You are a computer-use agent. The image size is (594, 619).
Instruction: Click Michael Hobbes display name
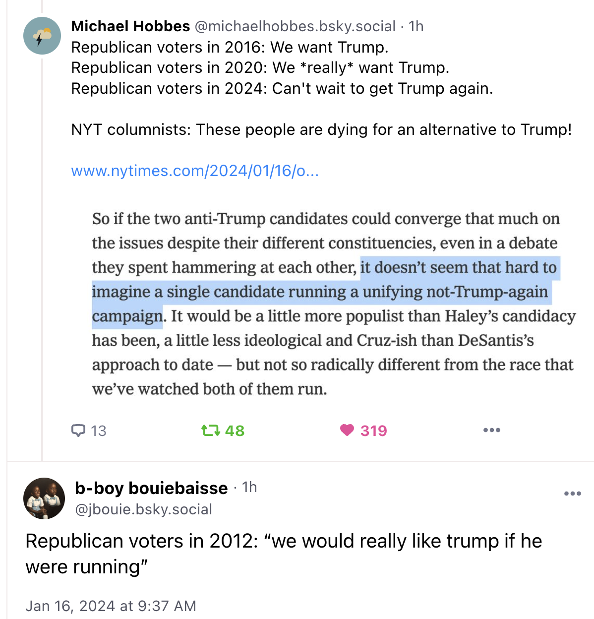tap(130, 26)
